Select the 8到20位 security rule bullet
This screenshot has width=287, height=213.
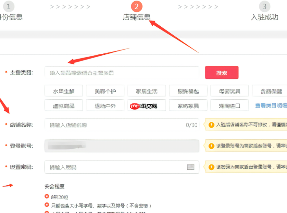point(47,196)
